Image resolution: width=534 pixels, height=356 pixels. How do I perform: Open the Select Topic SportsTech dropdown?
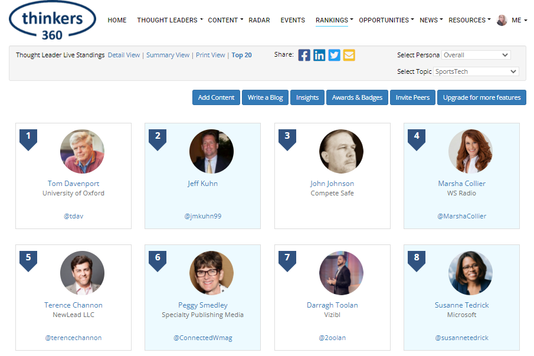point(476,71)
